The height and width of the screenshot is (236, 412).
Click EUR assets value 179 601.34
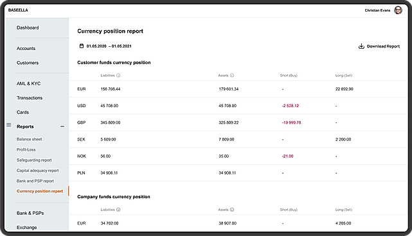pos(229,89)
